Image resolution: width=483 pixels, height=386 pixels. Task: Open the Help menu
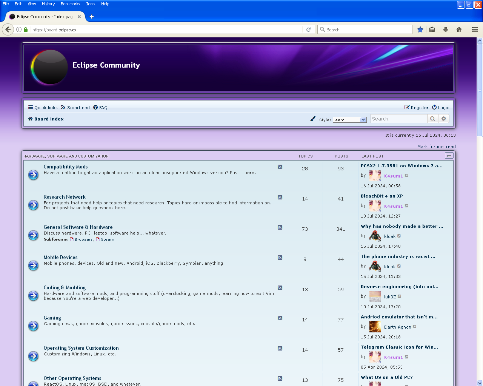pos(105,4)
